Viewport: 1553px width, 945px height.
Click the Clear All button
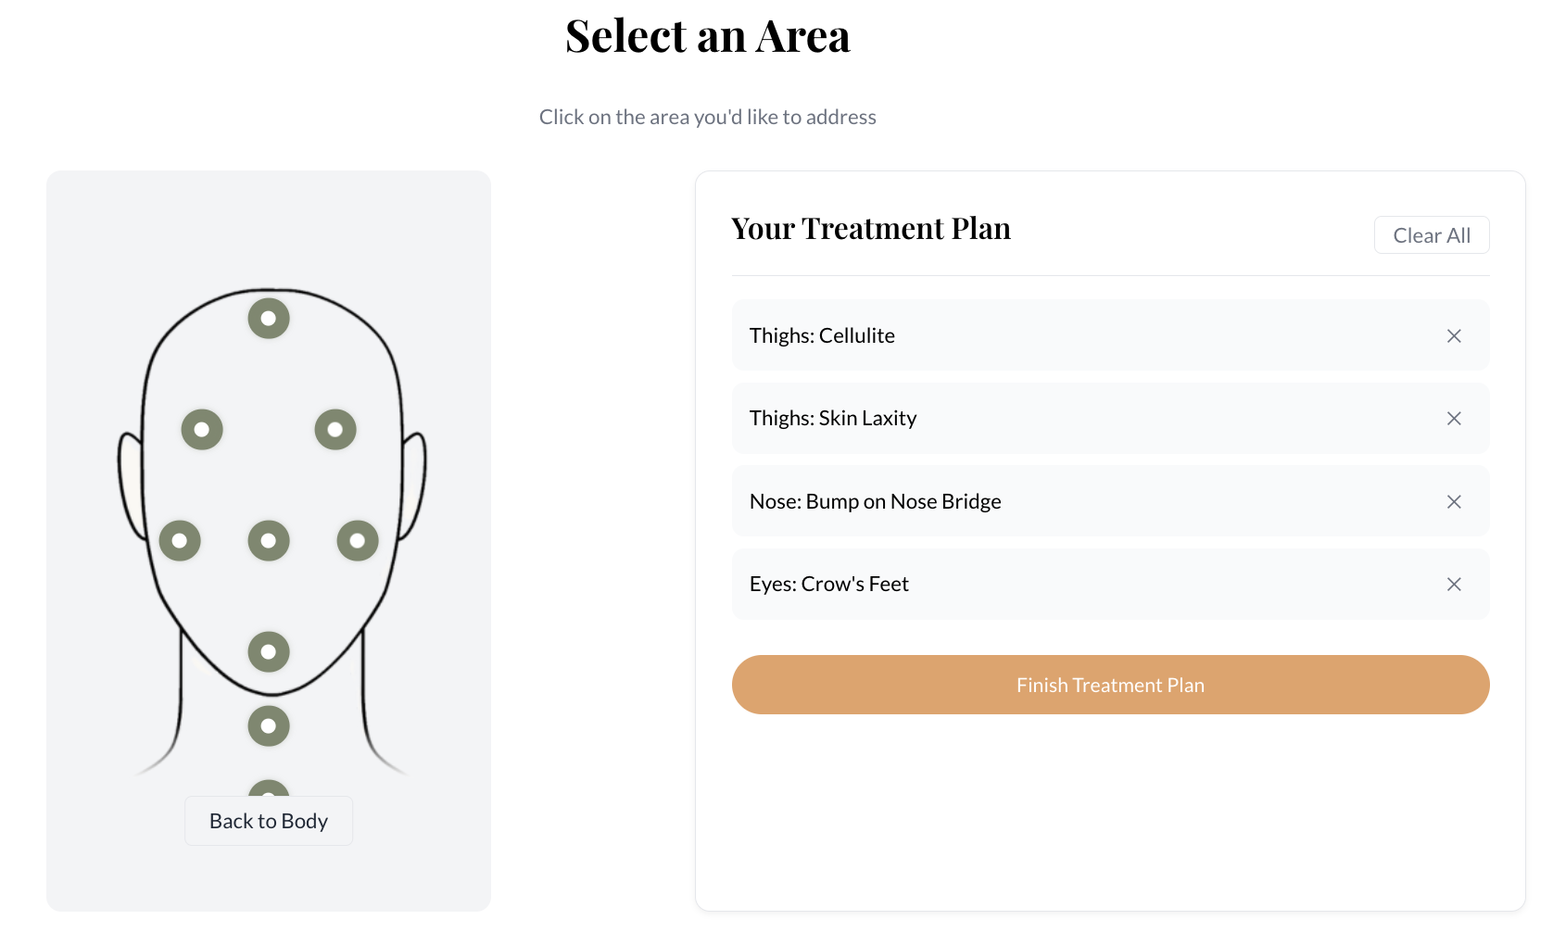(x=1432, y=235)
